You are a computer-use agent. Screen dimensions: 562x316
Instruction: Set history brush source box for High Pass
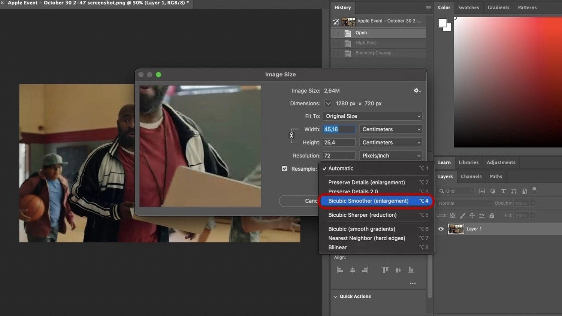(x=336, y=43)
